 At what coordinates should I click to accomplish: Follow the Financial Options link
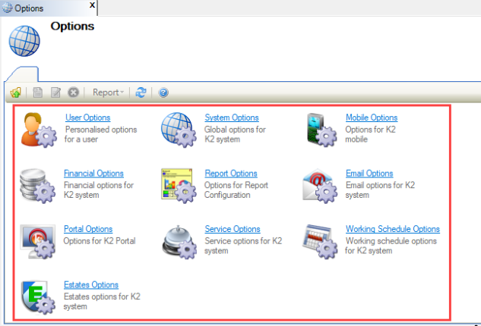(x=93, y=174)
